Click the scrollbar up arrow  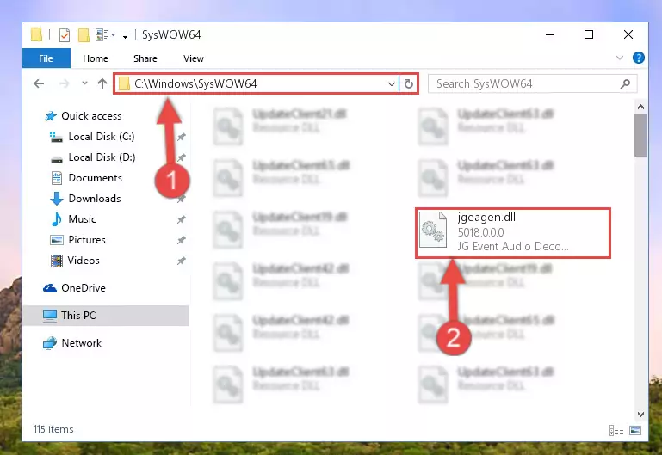(640, 107)
